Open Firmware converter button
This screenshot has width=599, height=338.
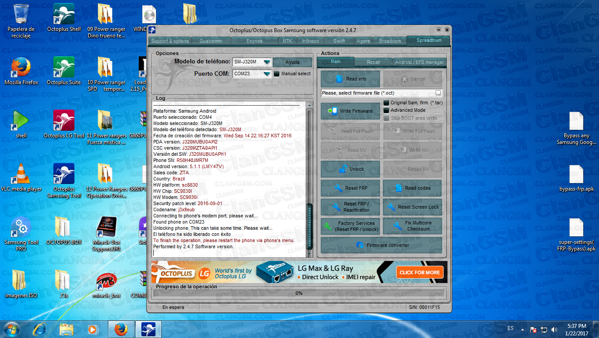381,245
